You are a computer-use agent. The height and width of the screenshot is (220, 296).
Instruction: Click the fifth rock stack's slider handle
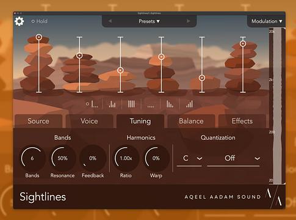202,78
